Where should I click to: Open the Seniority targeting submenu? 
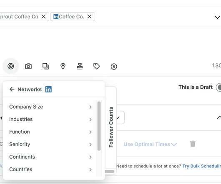tap(50, 144)
